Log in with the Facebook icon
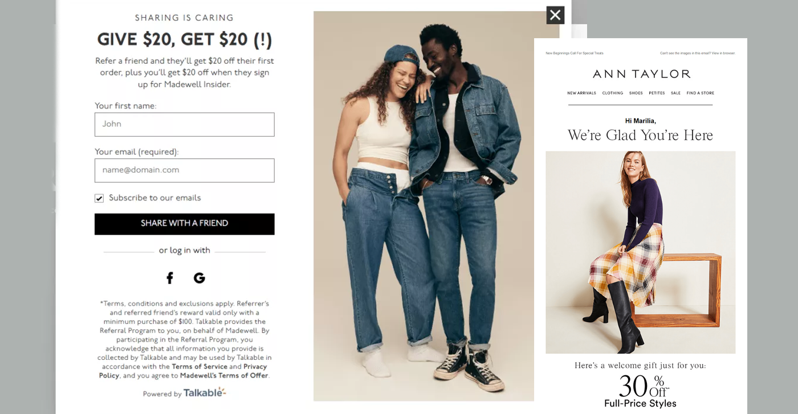Image resolution: width=798 pixels, height=414 pixels. point(169,278)
